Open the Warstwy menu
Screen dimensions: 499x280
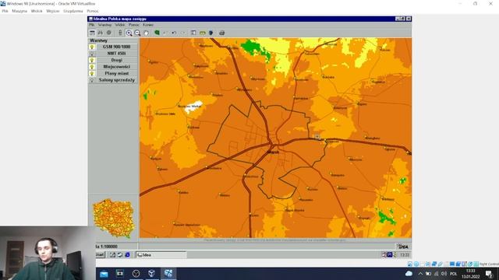tap(104, 25)
